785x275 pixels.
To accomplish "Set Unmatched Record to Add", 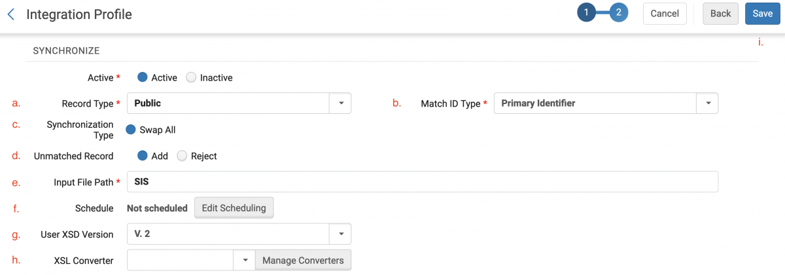I will [142, 156].
